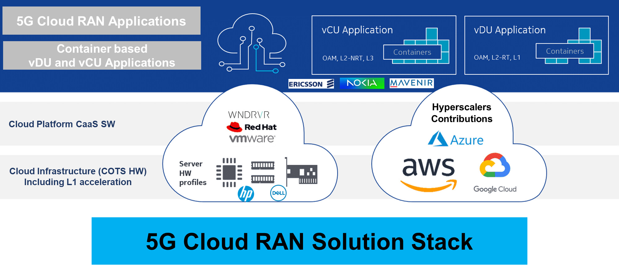Click the Nokia logo
The image size is (619, 269).
[362, 83]
